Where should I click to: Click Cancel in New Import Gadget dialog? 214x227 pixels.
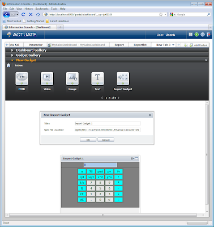tap(106, 140)
